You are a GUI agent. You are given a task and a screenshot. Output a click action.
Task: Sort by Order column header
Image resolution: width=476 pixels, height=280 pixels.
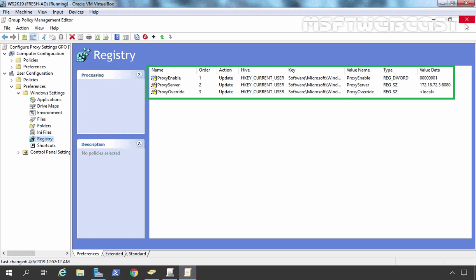pos(207,70)
